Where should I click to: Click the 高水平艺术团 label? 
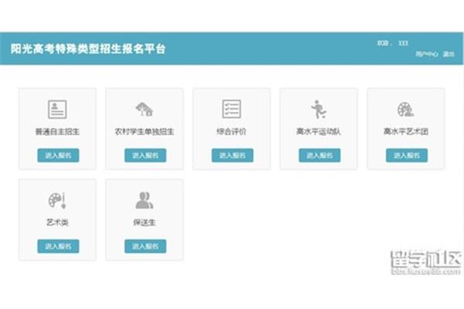pyautogui.click(x=406, y=131)
